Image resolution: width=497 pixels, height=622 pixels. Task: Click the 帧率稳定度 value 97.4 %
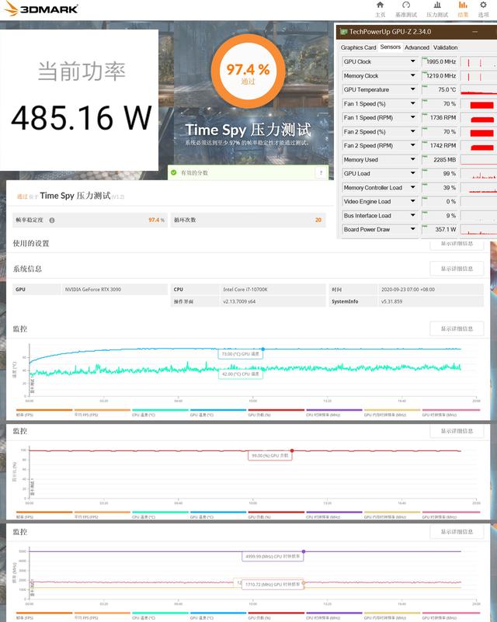156,220
